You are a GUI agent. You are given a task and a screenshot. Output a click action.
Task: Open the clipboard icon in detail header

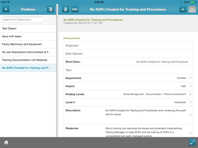[x=66, y=9]
